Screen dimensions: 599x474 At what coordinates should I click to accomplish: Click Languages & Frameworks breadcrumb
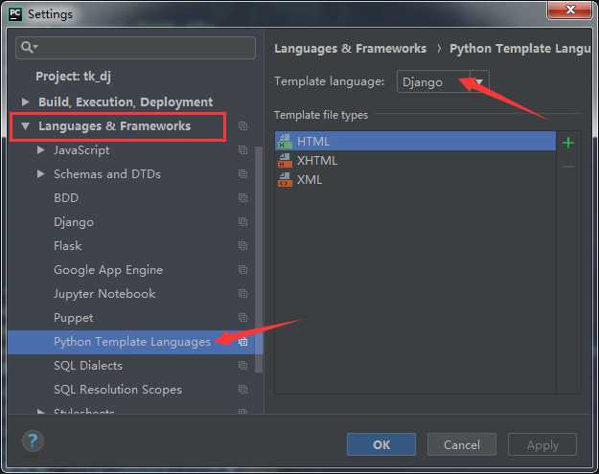click(x=350, y=49)
